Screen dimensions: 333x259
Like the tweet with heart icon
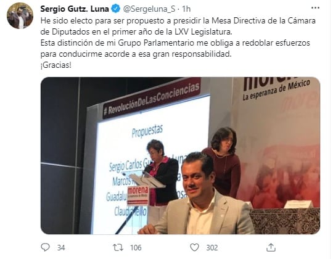[x=194, y=247]
